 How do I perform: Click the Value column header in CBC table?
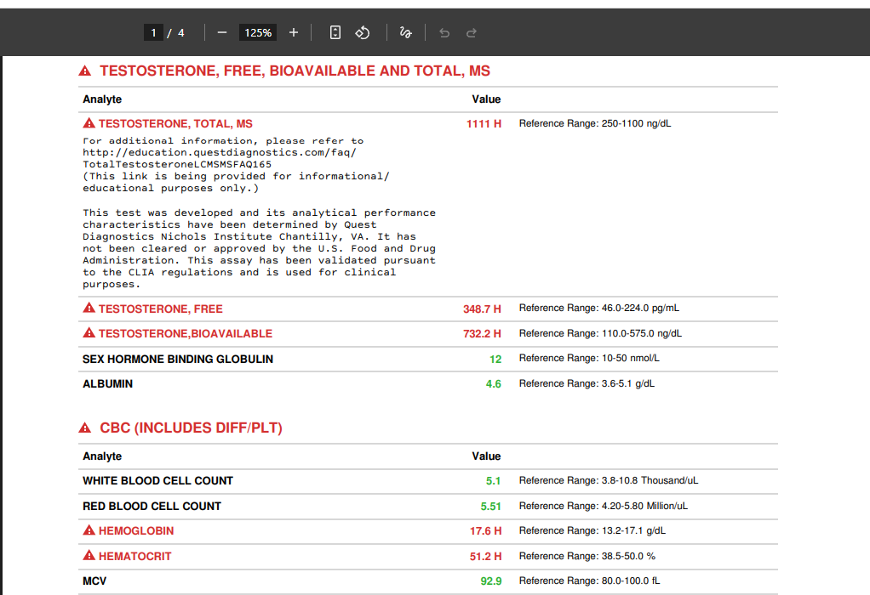tap(486, 456)
